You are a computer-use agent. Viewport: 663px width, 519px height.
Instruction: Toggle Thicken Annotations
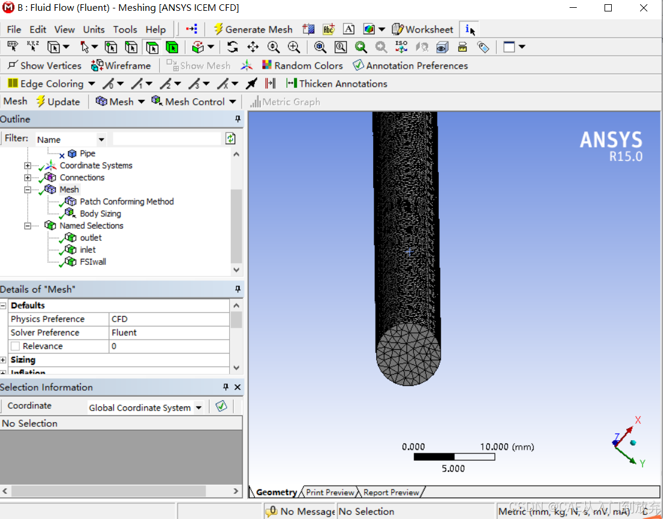tap(336, 84)
